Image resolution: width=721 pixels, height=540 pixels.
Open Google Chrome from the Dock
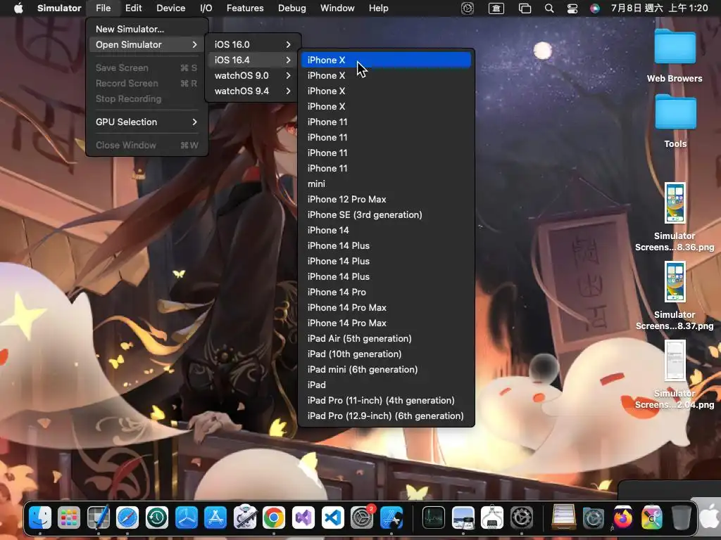[274, 518]
